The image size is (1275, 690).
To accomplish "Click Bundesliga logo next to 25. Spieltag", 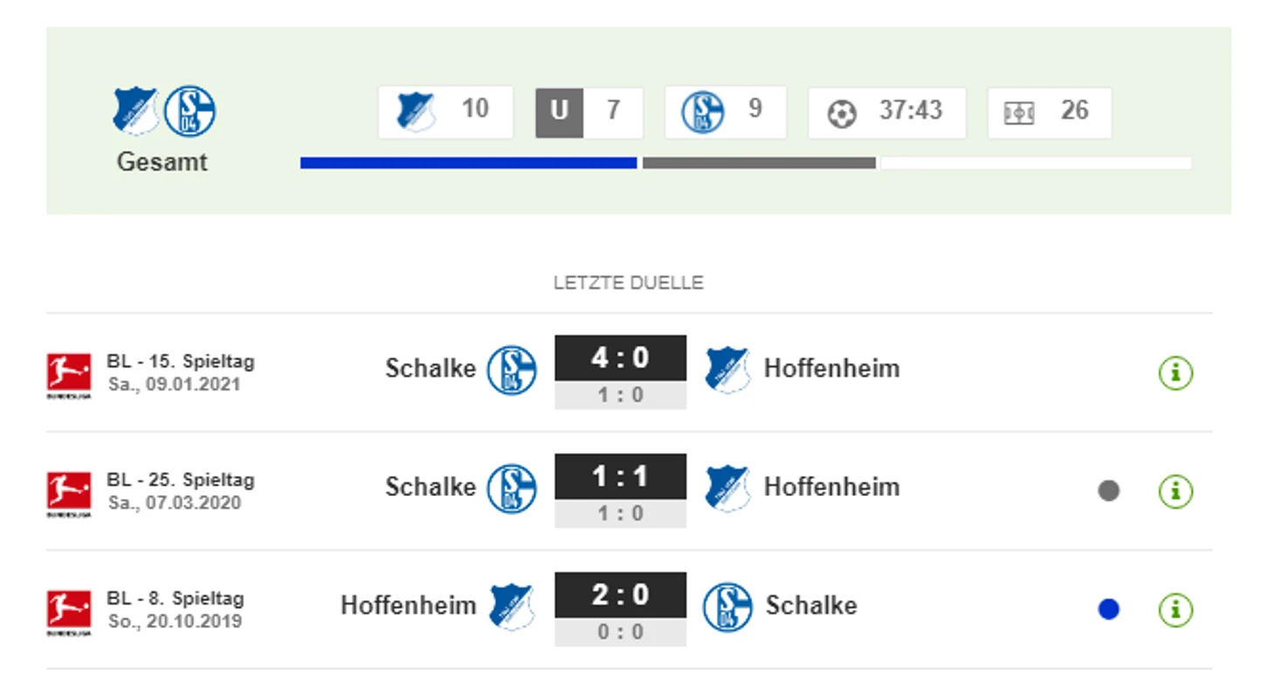I will [69, 494].
